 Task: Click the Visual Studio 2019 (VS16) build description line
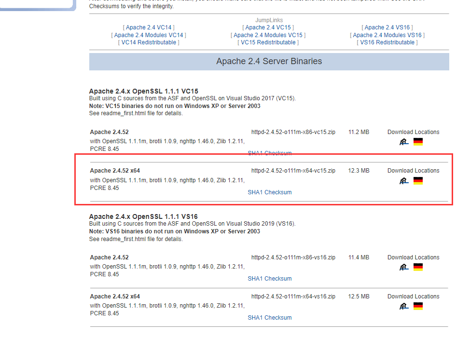pos(193,224)
